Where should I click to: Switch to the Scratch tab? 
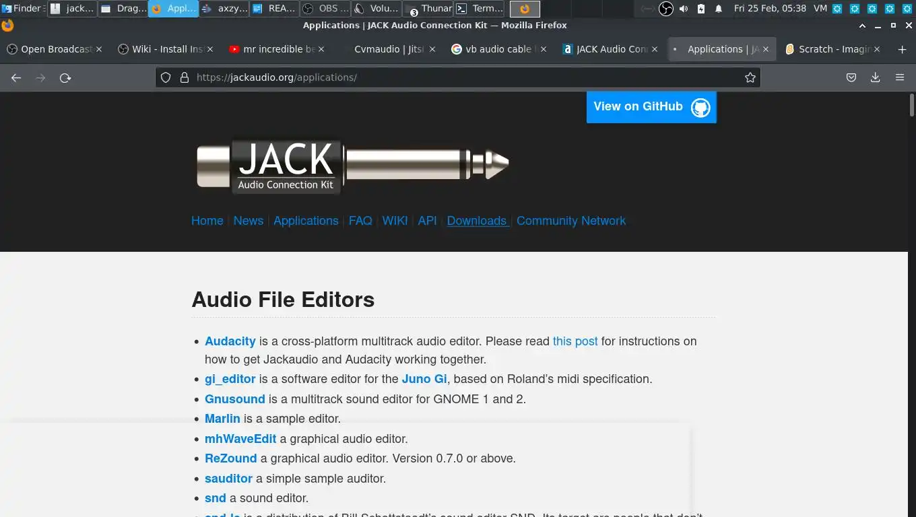point(832,49)
